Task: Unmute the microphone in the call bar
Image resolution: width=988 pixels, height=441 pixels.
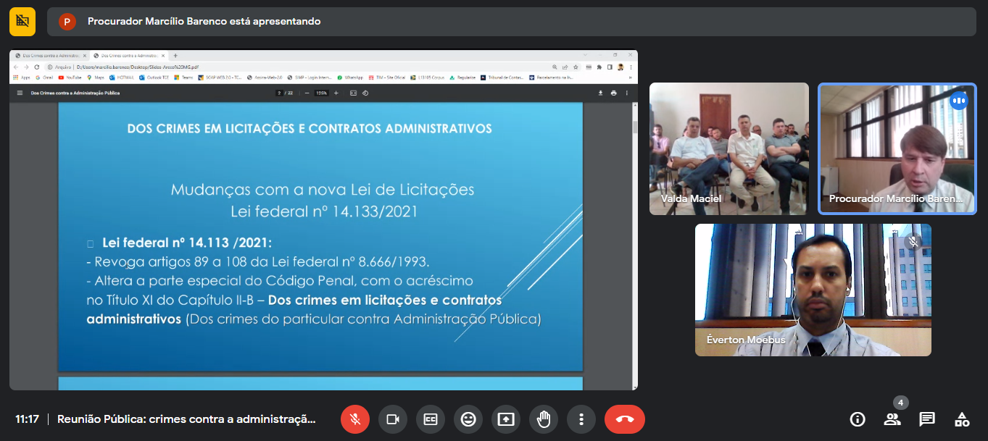Action: pyautogui.click(x=355, y=419)
